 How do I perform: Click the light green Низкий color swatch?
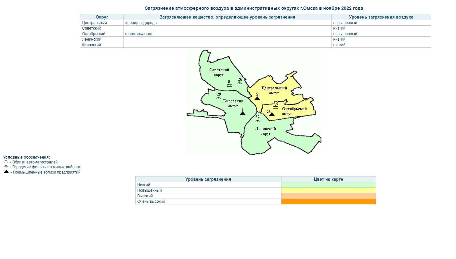pos(328,185)
